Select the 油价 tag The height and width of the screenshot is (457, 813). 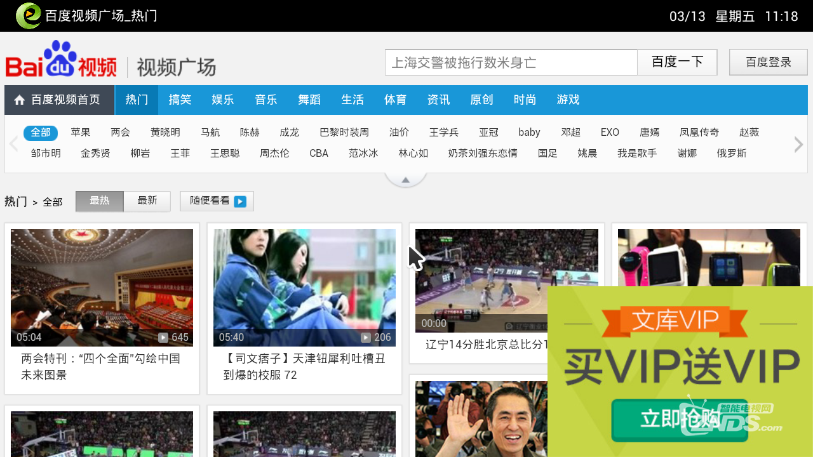click(x=400, y=133)
